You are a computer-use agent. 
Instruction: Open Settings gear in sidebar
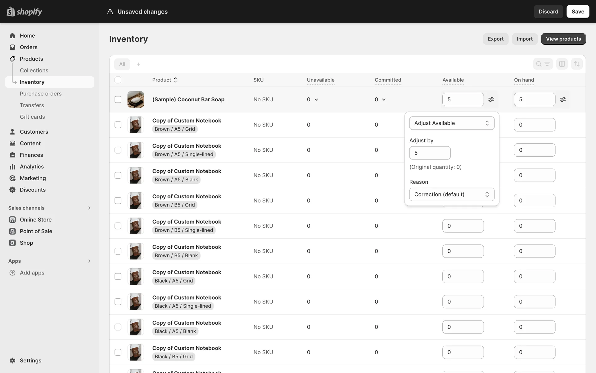[x=12, y=361]
